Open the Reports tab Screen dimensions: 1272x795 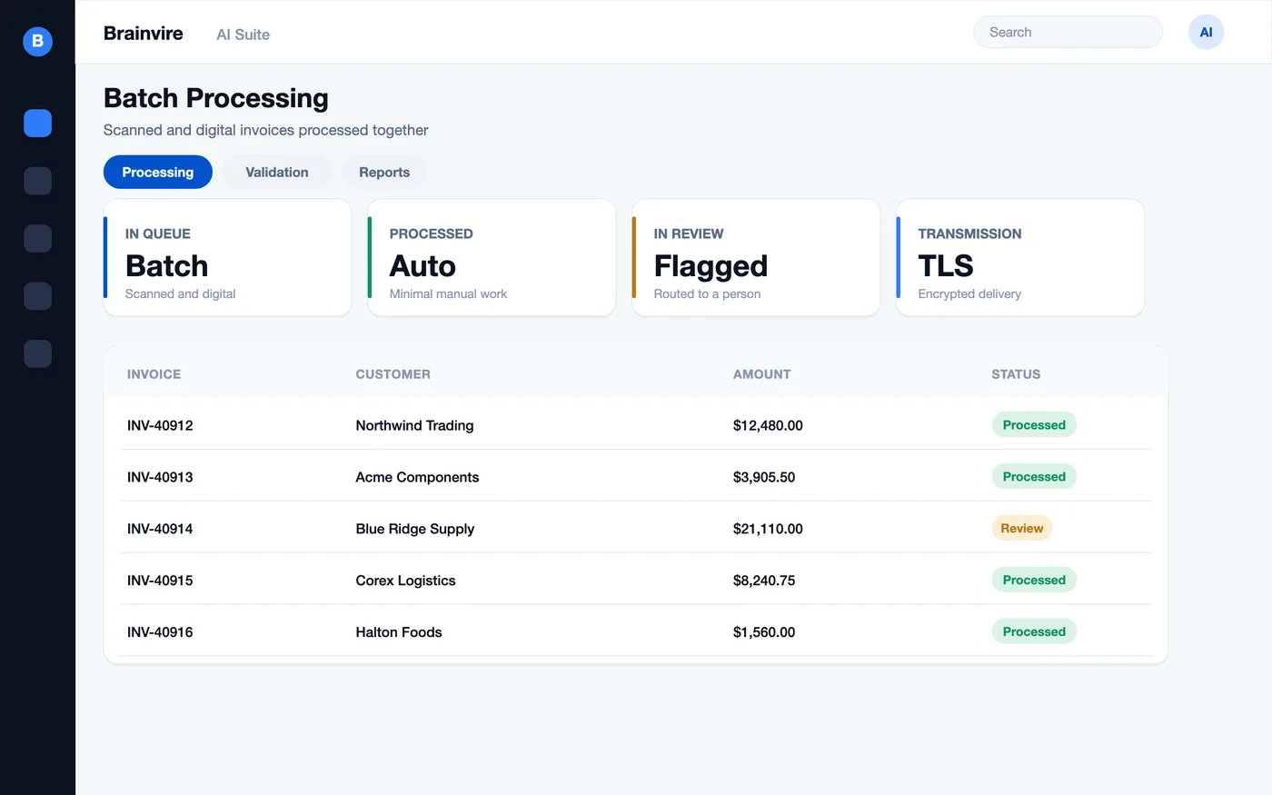pos(384,172)
